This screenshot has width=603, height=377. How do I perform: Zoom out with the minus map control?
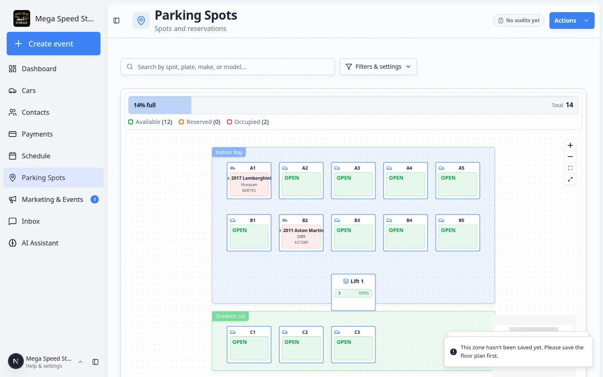570,157
